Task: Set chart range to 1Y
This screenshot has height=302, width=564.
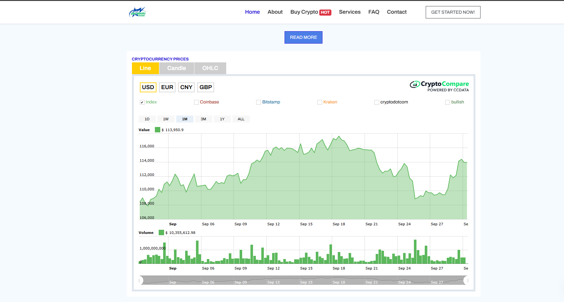Action: tap(222, 119)
